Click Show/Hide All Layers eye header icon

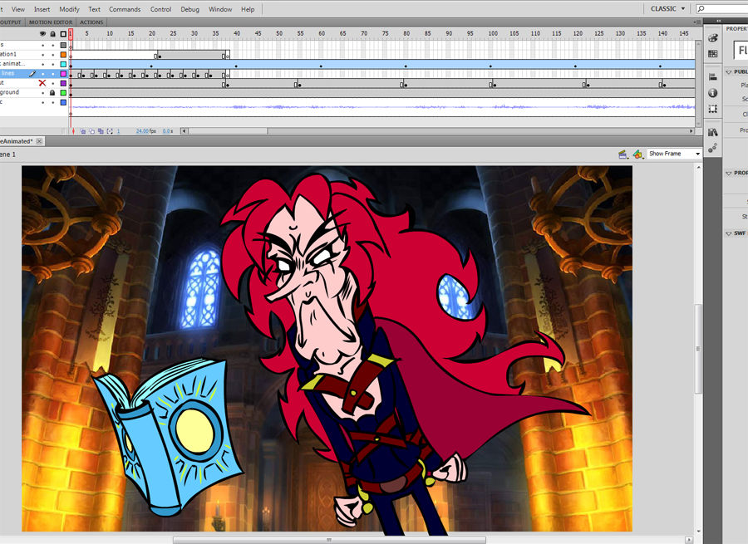(x=43, y=34)
